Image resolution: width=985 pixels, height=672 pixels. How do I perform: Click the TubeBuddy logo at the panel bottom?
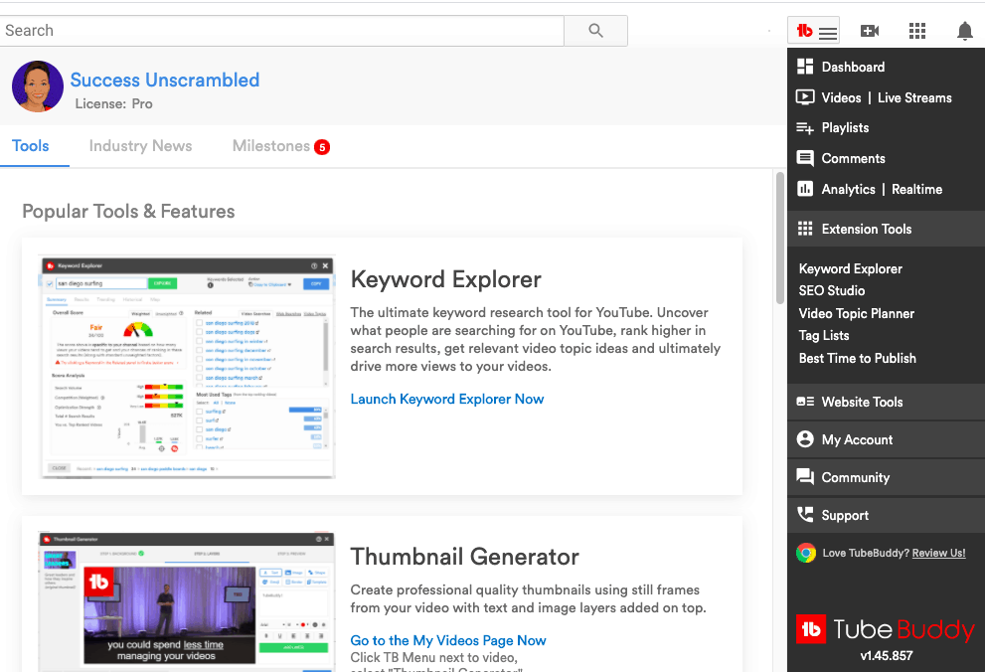coord(886,629)
